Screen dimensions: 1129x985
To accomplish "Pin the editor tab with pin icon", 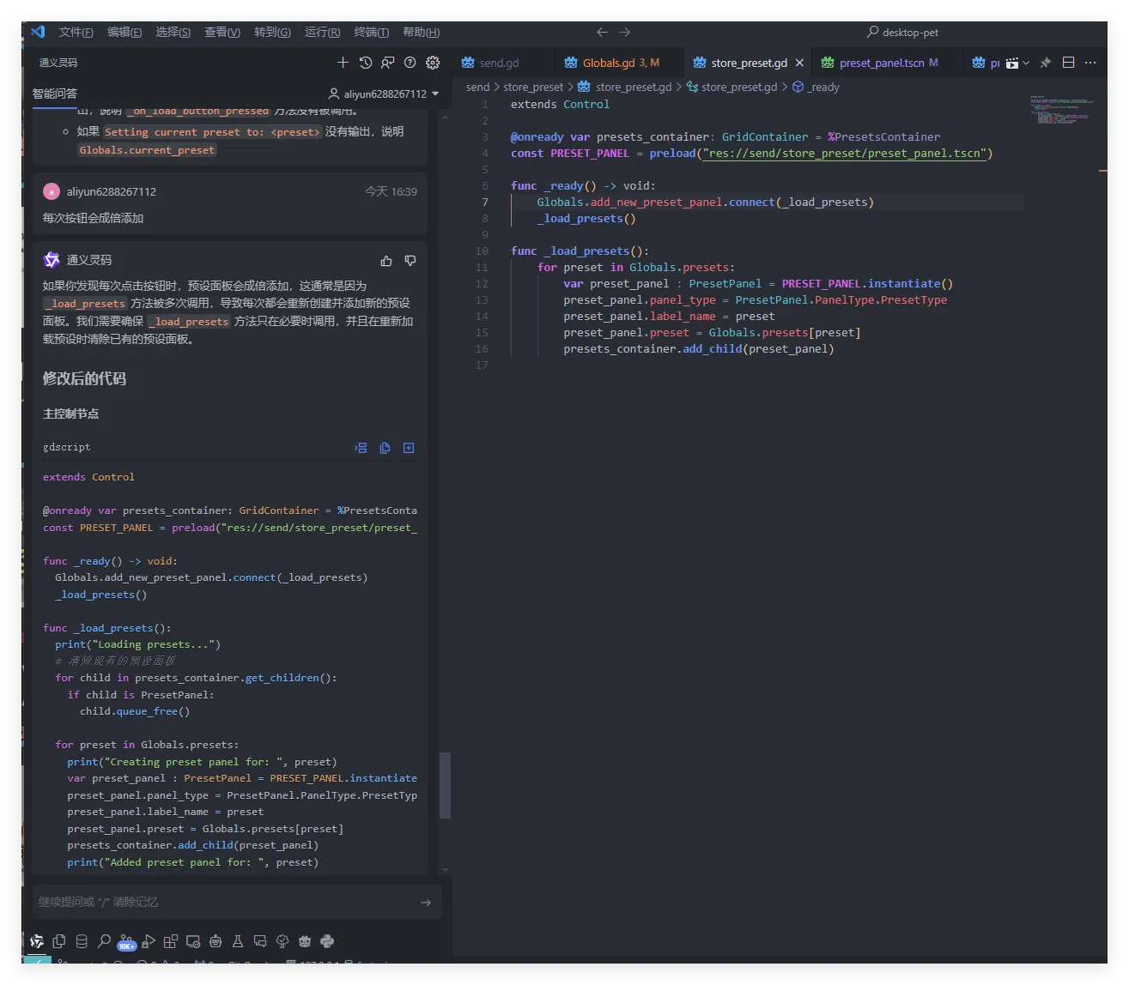I will 1046,63.
